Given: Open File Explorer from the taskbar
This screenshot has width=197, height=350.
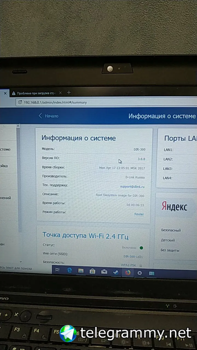Looking at the screenshot, I should (x=81, y=271).
